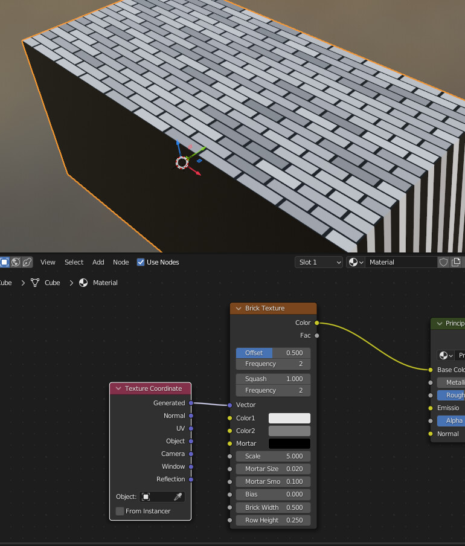Viewport: 465px width, 546px height.
Task: Click the Roughness slider on Principled node
Action: click(x=451, y=395)
